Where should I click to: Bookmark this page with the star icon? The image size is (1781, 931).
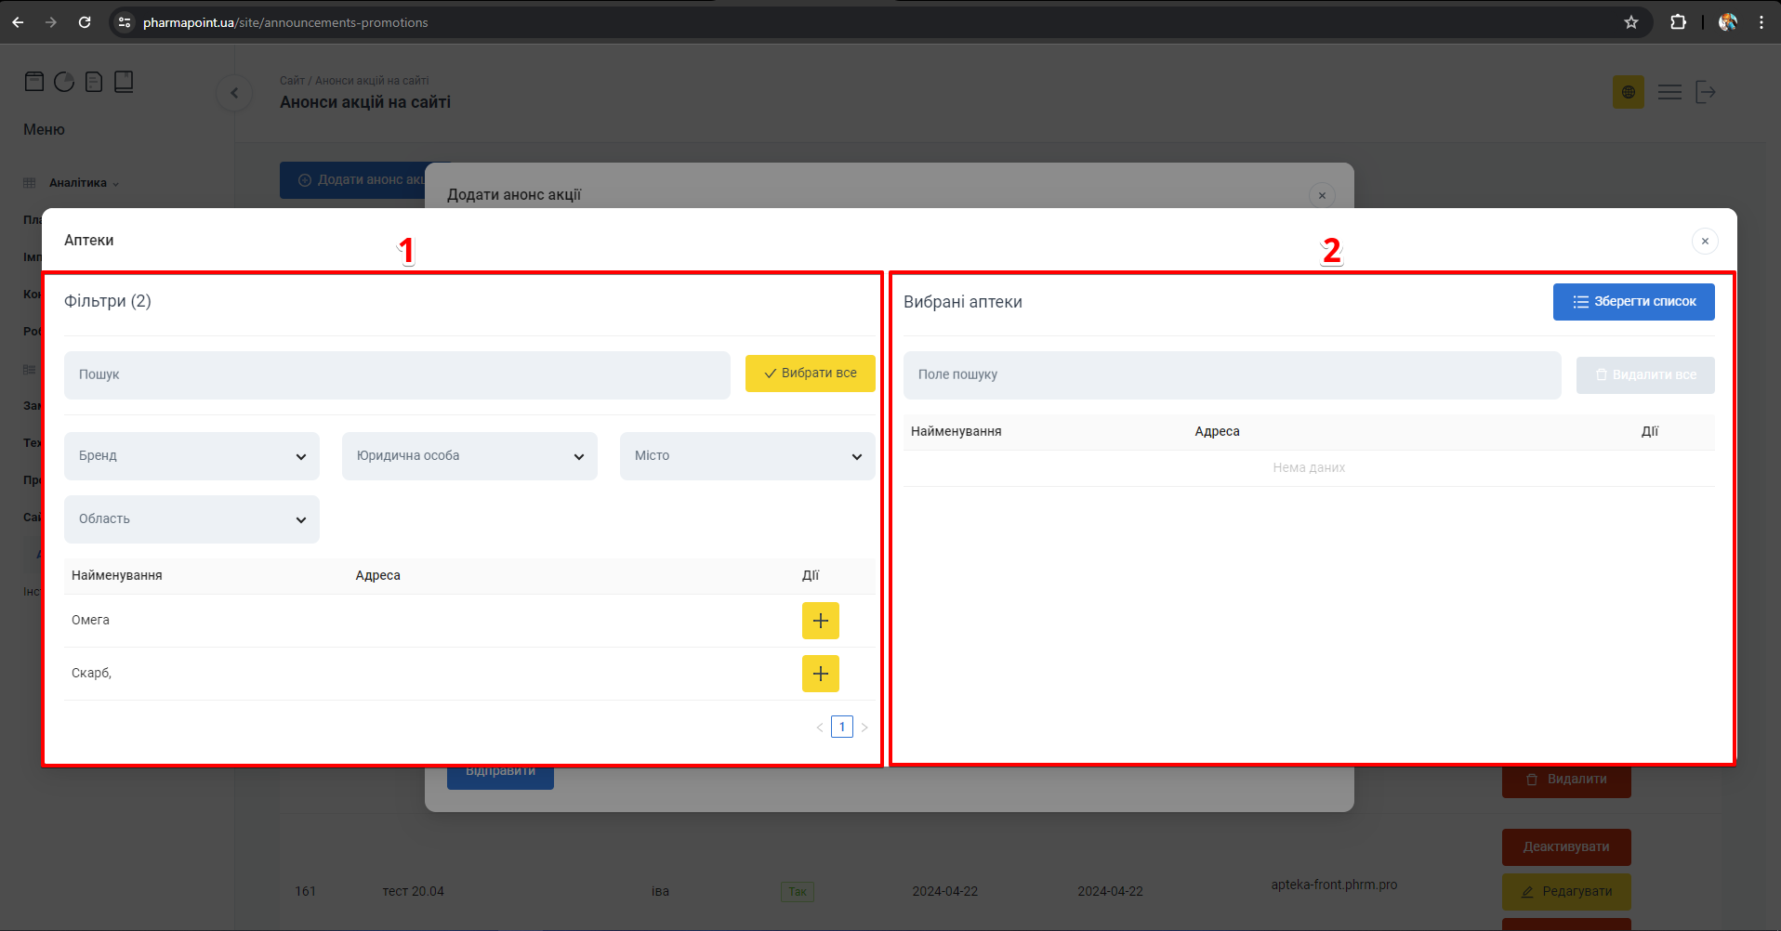[x=1630, y=22]
